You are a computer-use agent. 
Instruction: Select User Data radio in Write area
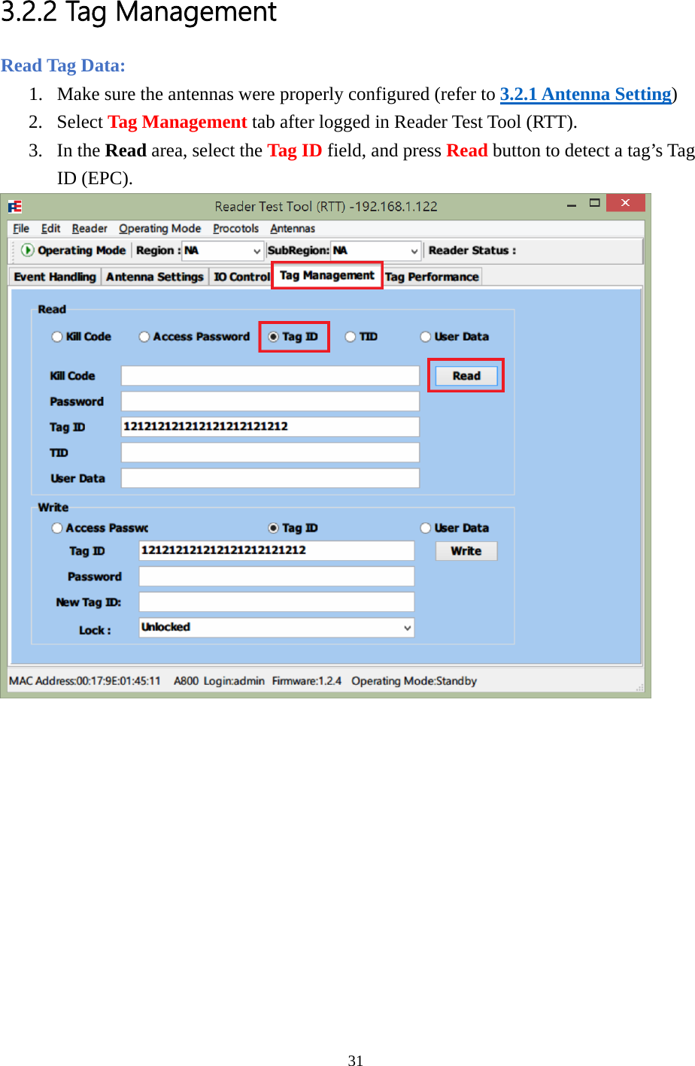pyautogui.click(x=426, y=527)
